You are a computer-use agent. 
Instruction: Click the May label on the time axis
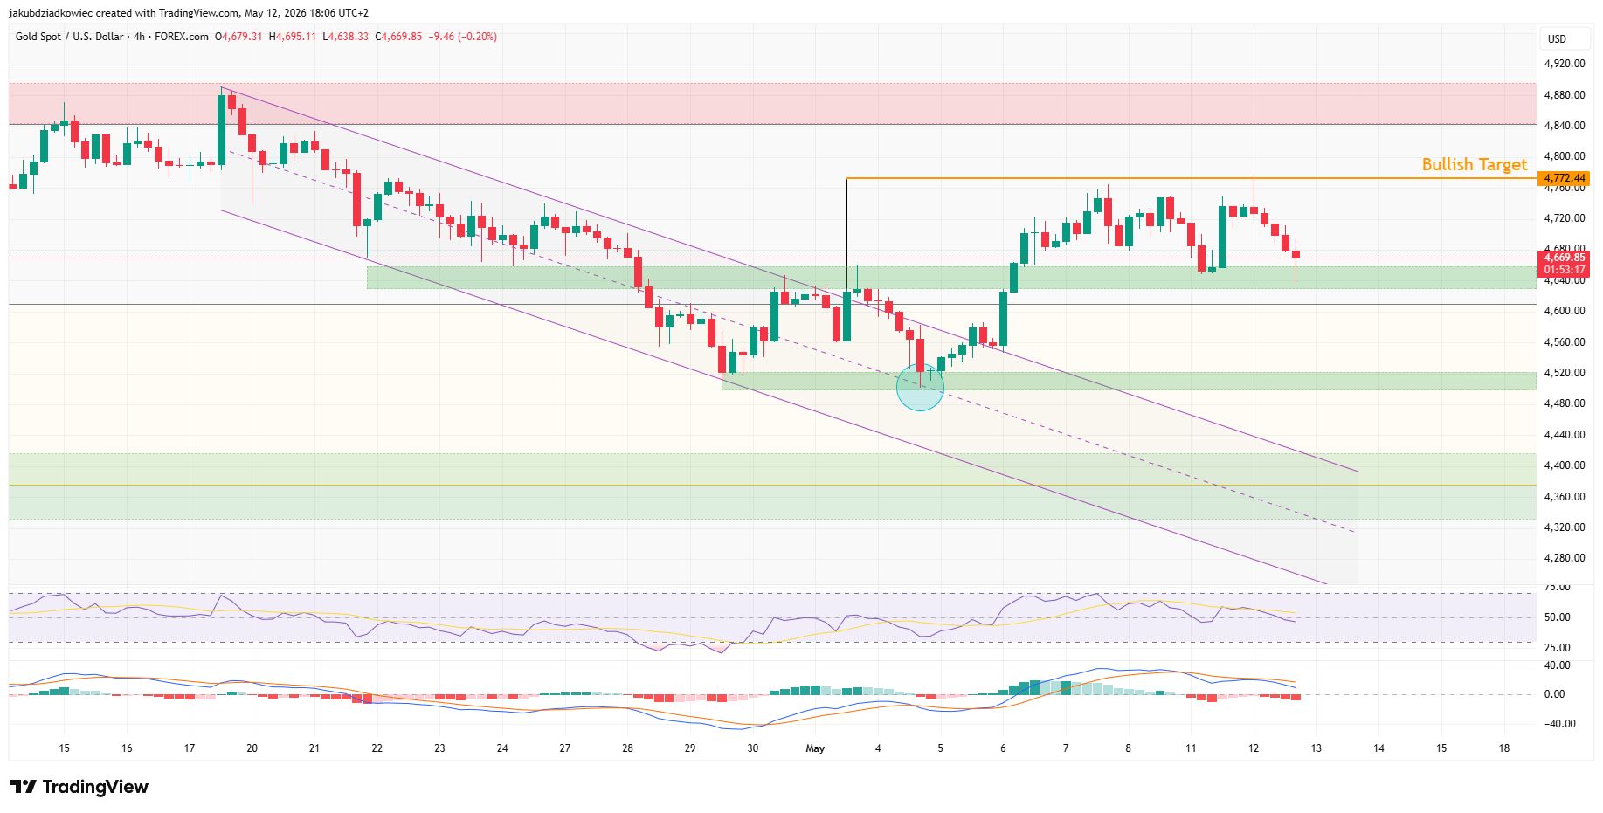point(815,748)
